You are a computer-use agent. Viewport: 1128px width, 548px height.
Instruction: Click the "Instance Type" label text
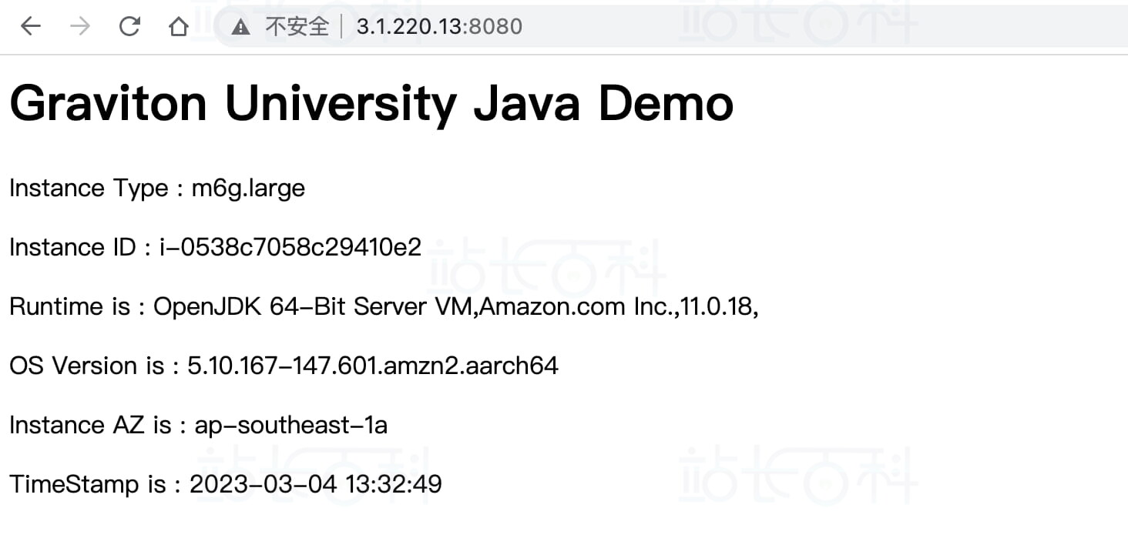click(89, 189)
